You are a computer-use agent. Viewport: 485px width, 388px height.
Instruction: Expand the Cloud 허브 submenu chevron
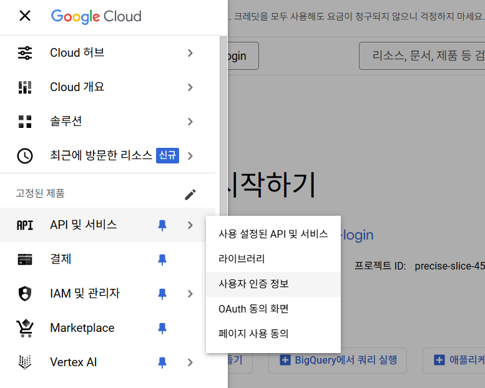[x=190, y=53]
